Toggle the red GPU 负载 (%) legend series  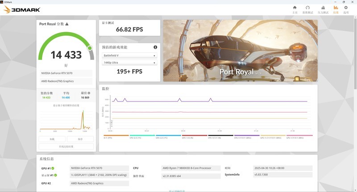195,137
